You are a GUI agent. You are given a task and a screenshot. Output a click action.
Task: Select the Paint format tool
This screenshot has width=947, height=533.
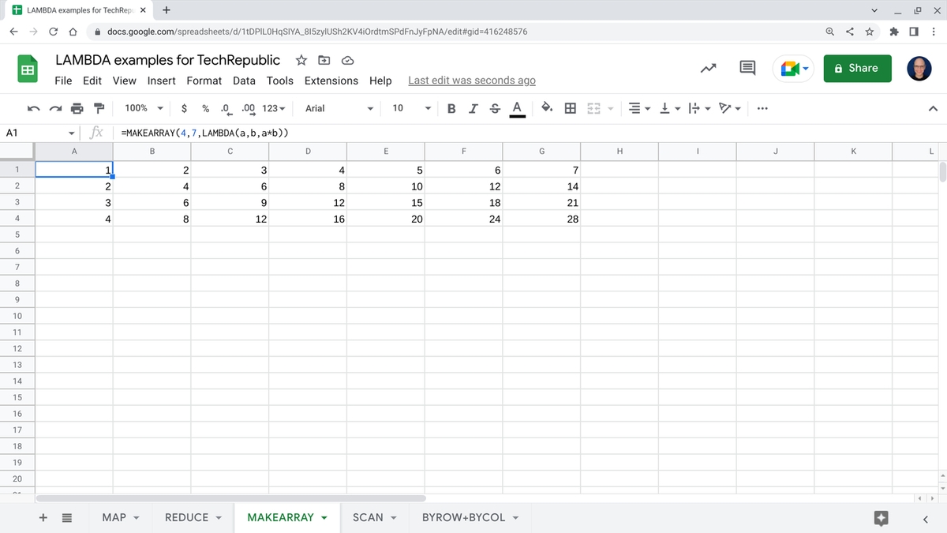tap(99, 108)
